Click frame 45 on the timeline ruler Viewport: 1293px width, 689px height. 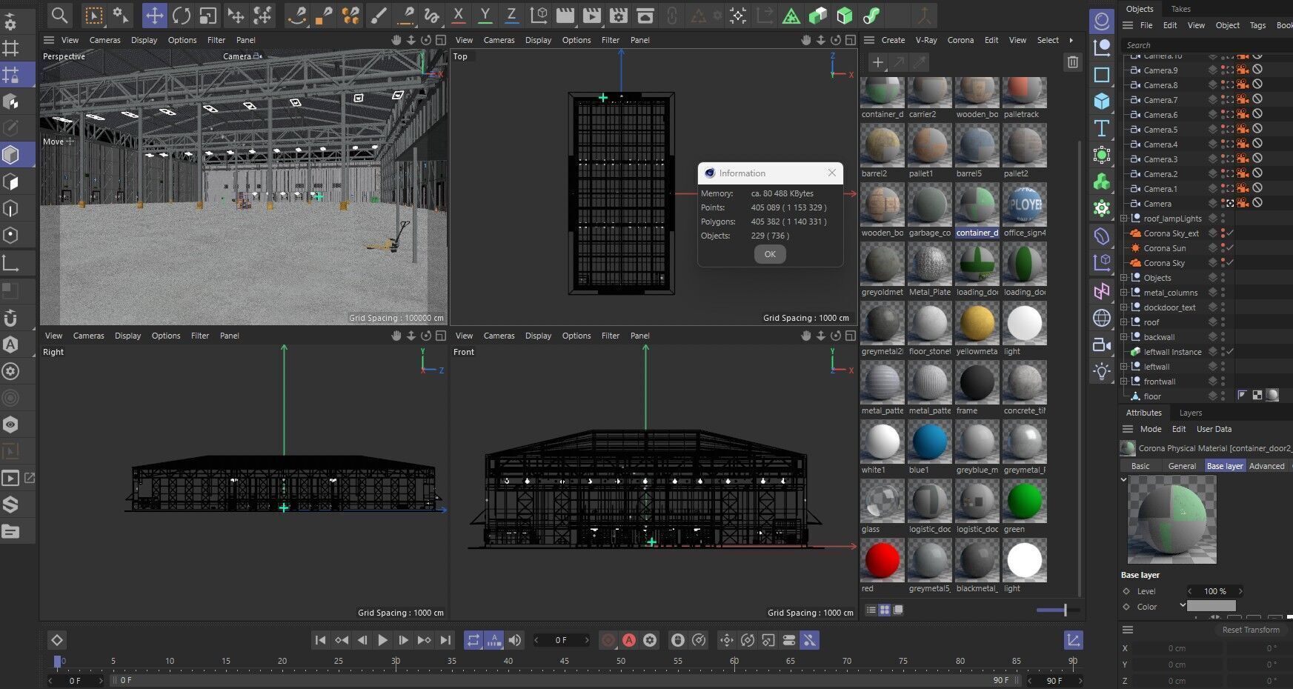pos(564,661)
